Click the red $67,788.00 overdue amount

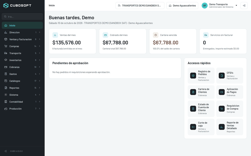tap(166, 42)
